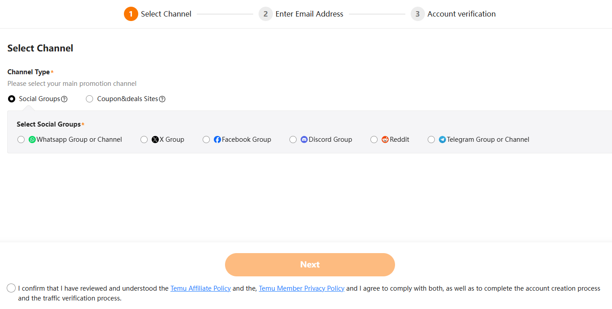Viewport: 612px width, 309px height.
Task: Select the Social Groups radio button
Action: tap(12, 99)
